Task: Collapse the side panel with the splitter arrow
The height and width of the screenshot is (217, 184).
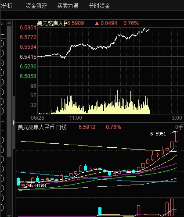Action: click(x=14, y=122)
